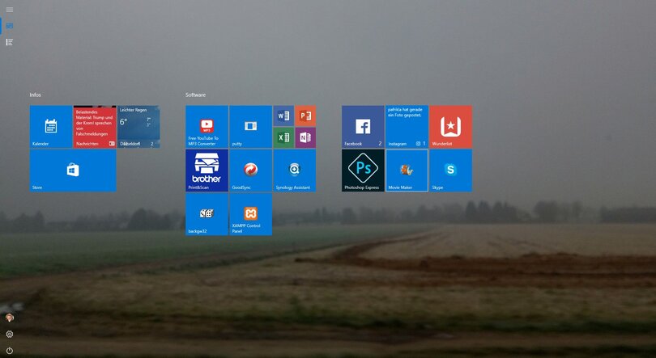
Task: Launch Excel from small tile
Action: click(x=283, y=137)
